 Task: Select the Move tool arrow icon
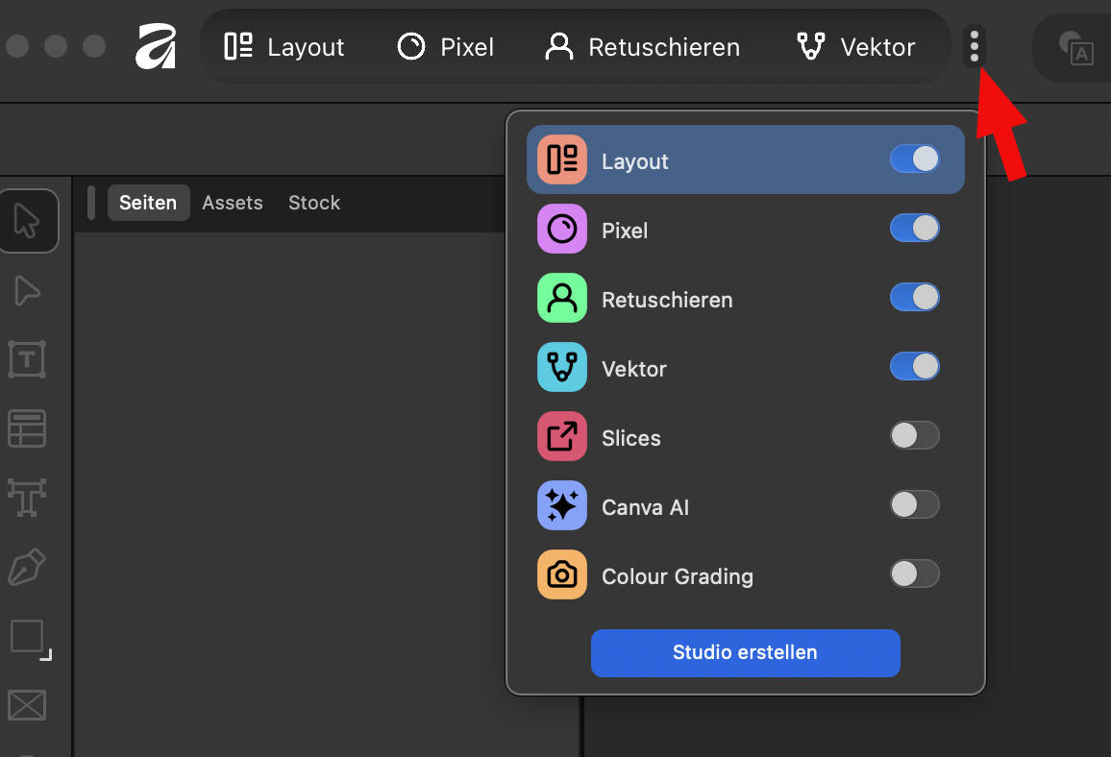tap(28, 221)
